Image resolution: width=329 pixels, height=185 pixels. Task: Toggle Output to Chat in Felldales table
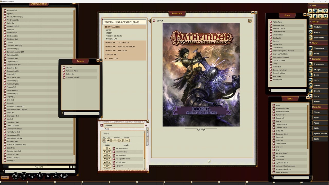click(x=126, y=140)
